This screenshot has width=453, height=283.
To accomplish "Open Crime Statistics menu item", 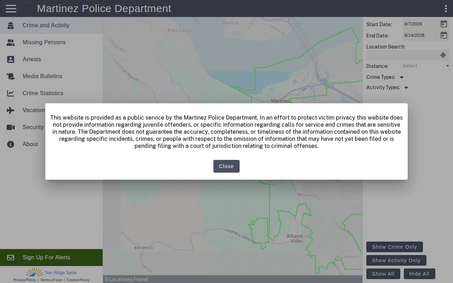I will click(51, 93).
